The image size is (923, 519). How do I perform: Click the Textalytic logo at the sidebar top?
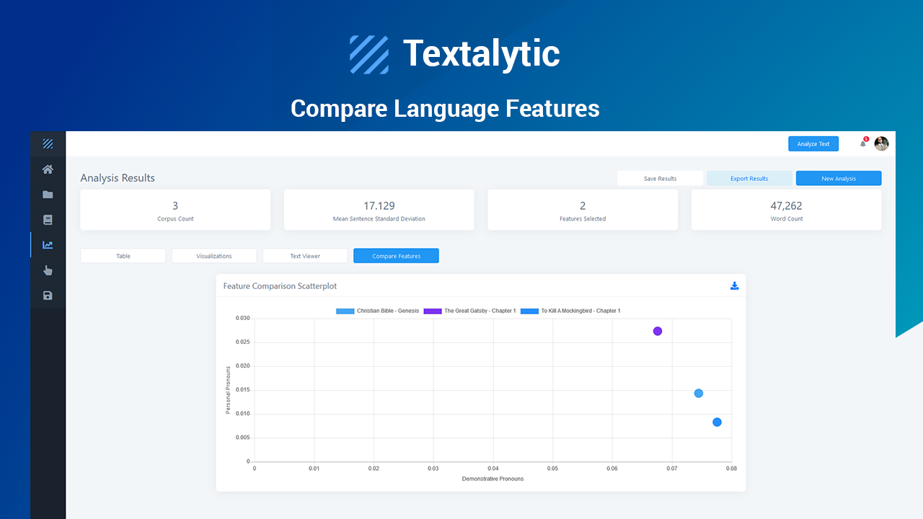(x=48, y=143)
